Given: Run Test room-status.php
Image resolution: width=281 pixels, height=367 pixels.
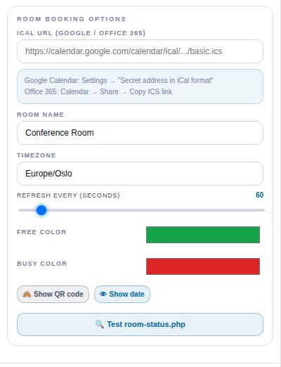Looking at the screenshot, I should pos(140,324).
